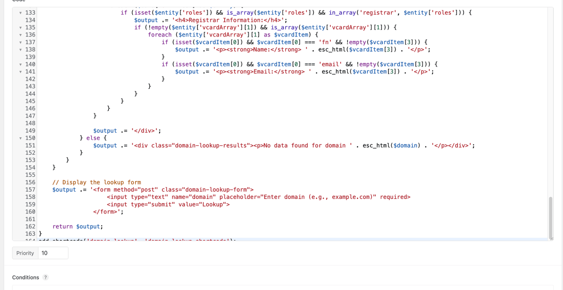Click the 'No data found for domain' string

click(x=304, y=145)
